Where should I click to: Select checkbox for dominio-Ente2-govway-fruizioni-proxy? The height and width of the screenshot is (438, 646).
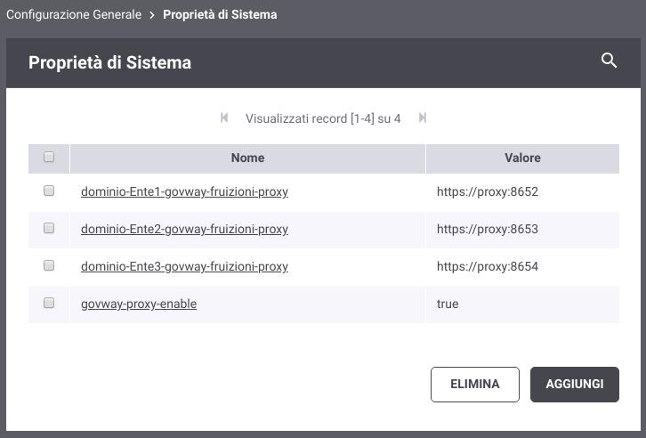pyautogui.click(x=49, y=228)
